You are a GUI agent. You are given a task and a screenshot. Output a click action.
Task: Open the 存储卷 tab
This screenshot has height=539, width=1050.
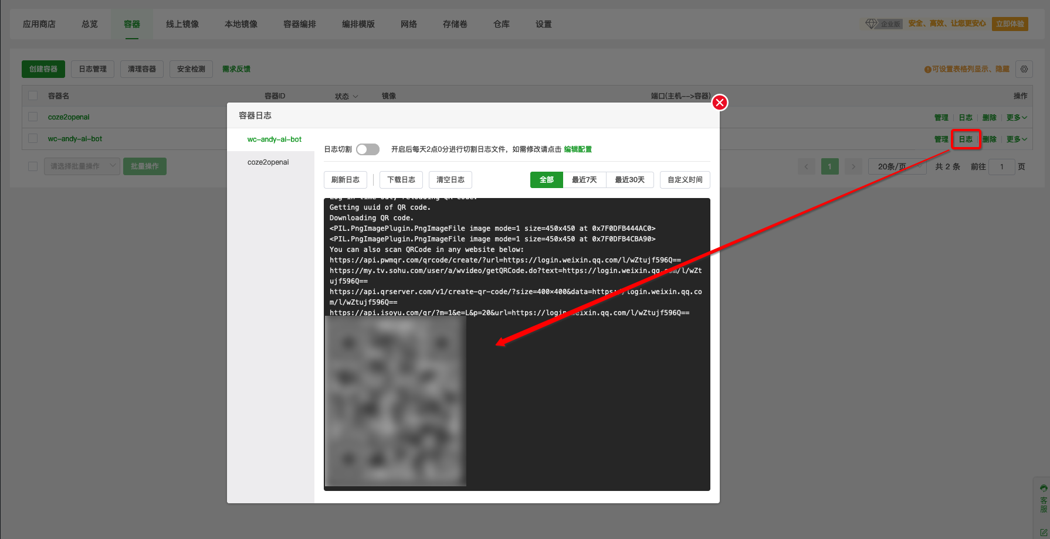pos(455,24)
